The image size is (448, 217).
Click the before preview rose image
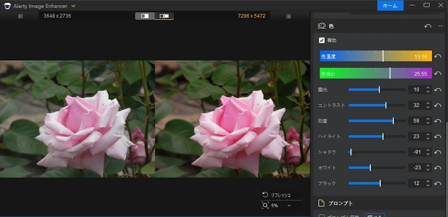pos(77,119)
